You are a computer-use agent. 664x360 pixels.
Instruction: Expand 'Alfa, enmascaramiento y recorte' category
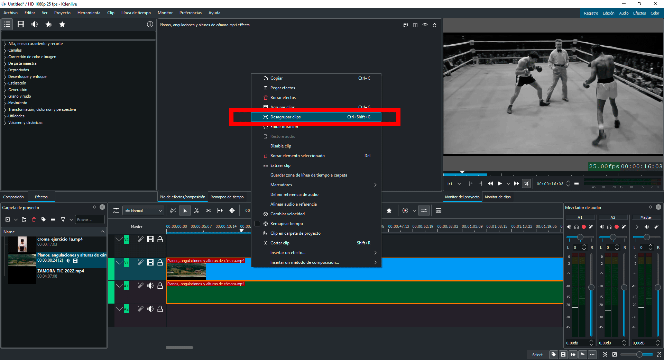pyautogui.click(x=5, y=44)
